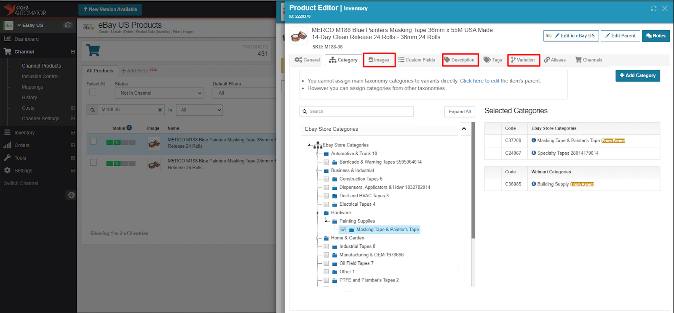Check Dispensers, Applicators & Hdwr category
This screenshot has height=313, width=674.
point(326,187)
